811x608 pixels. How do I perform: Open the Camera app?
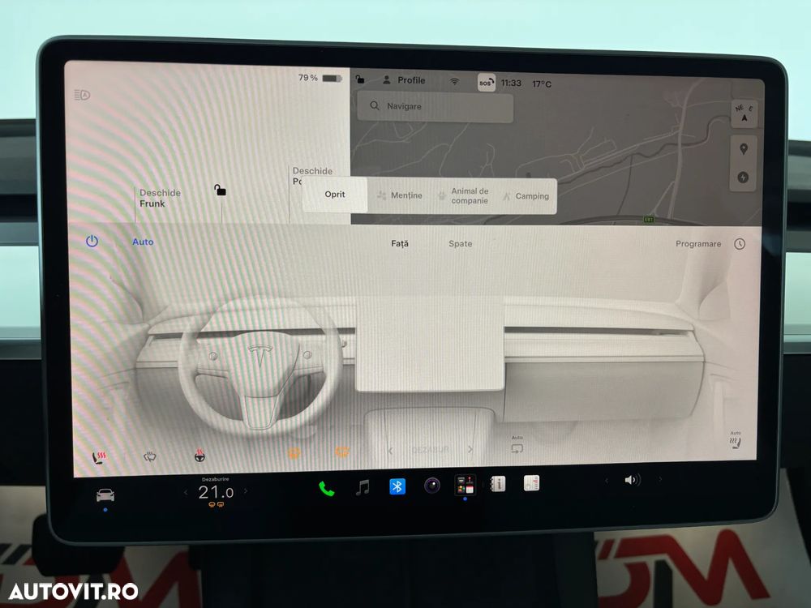(x=432, y=486)
